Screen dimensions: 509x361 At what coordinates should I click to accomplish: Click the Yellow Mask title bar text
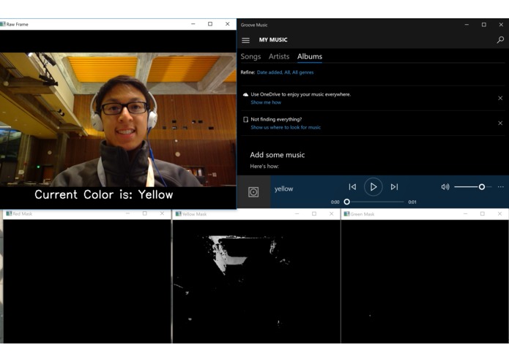[194, 214]
